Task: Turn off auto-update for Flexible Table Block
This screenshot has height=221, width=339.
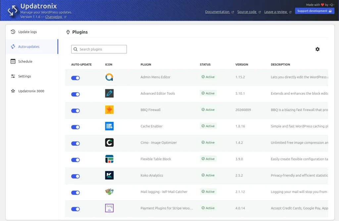Action: pyautogui.click(x=75, y=160)
